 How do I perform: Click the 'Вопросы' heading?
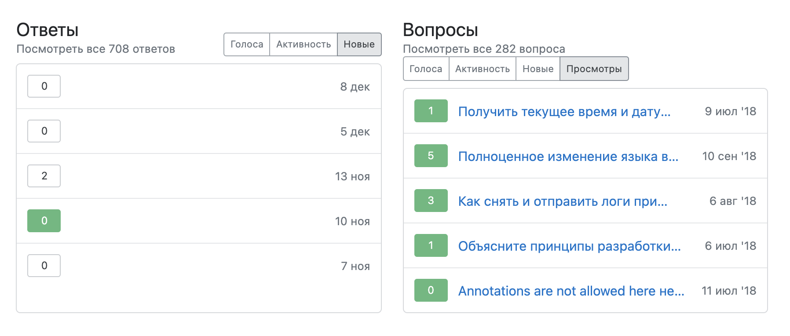440,30
